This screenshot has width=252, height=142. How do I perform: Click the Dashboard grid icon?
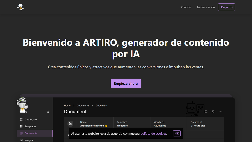pyautogui.click(x=21, y=120)
